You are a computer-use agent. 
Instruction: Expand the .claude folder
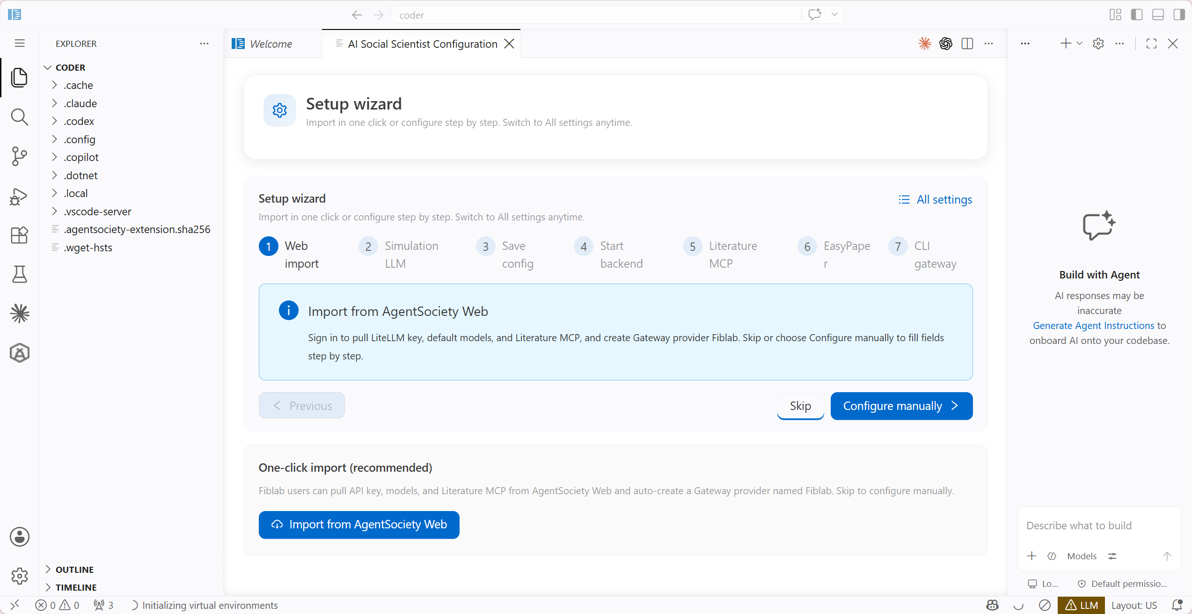[130, 103]
